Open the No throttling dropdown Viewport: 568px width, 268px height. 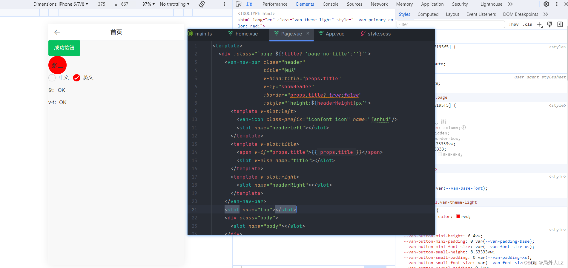tap(175, 4)
